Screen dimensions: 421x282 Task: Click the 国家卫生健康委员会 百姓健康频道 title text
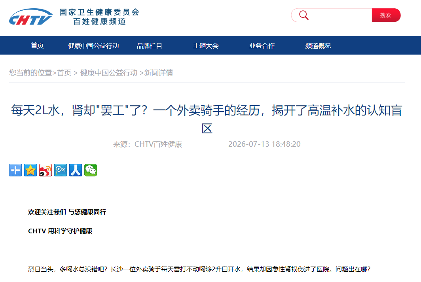click(x=99, y=17)
